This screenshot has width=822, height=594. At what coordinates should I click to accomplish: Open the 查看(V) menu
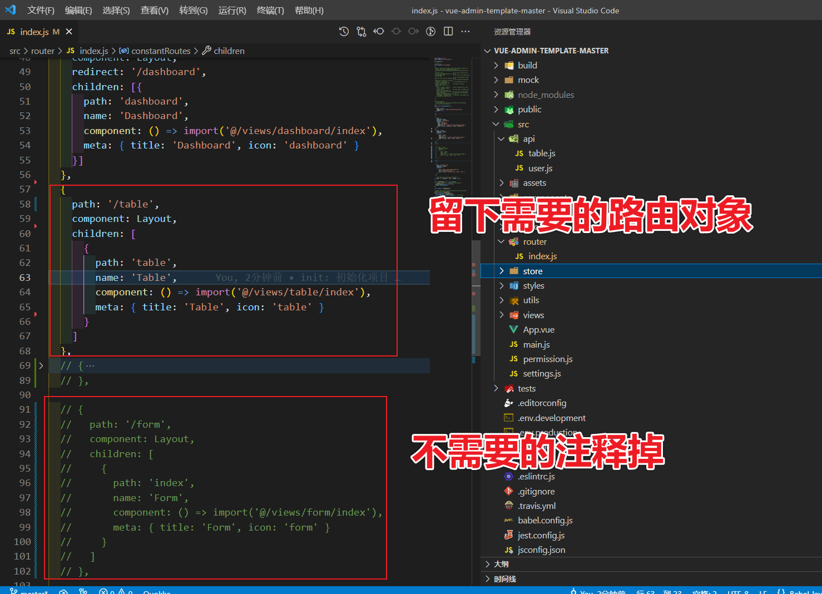point(155,11)
